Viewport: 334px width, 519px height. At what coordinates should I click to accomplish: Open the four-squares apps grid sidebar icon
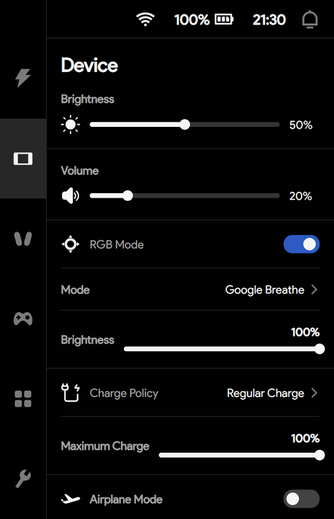pos(23,399)
